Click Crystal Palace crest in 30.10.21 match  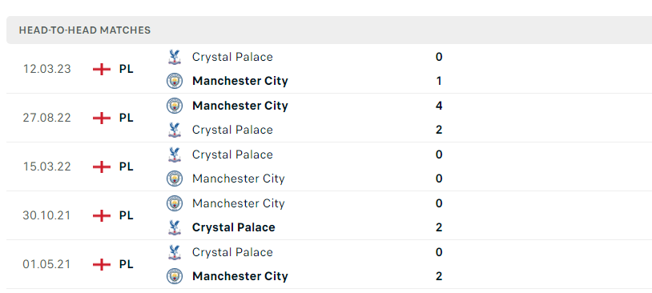click(175, 227)
